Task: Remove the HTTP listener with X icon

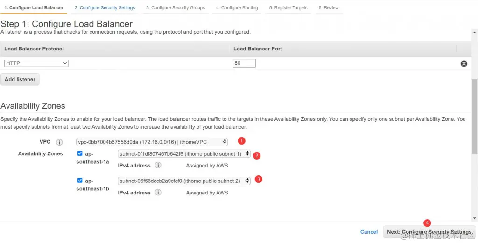Action: click(x=464, y=63)
